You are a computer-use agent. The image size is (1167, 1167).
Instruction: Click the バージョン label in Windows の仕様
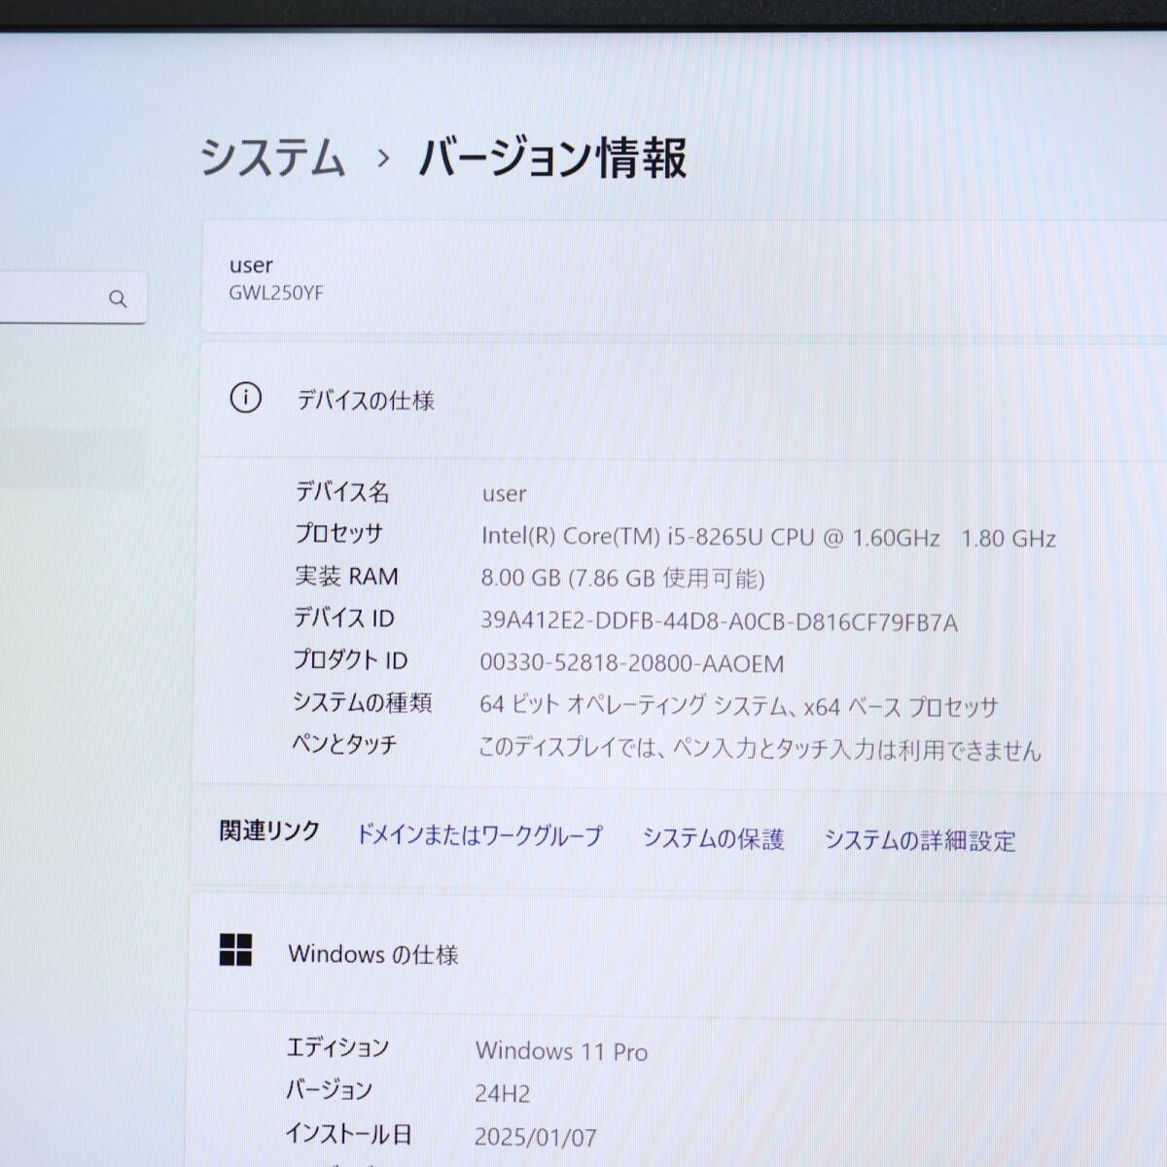[x=329, y=1090]
